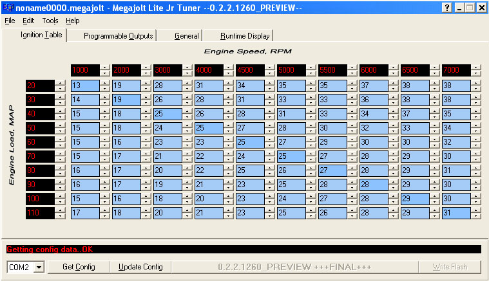Select the advance cell at 2000 RPM, load 30
This screenshot has height=281, width=489.
click(x=127, y=100)
